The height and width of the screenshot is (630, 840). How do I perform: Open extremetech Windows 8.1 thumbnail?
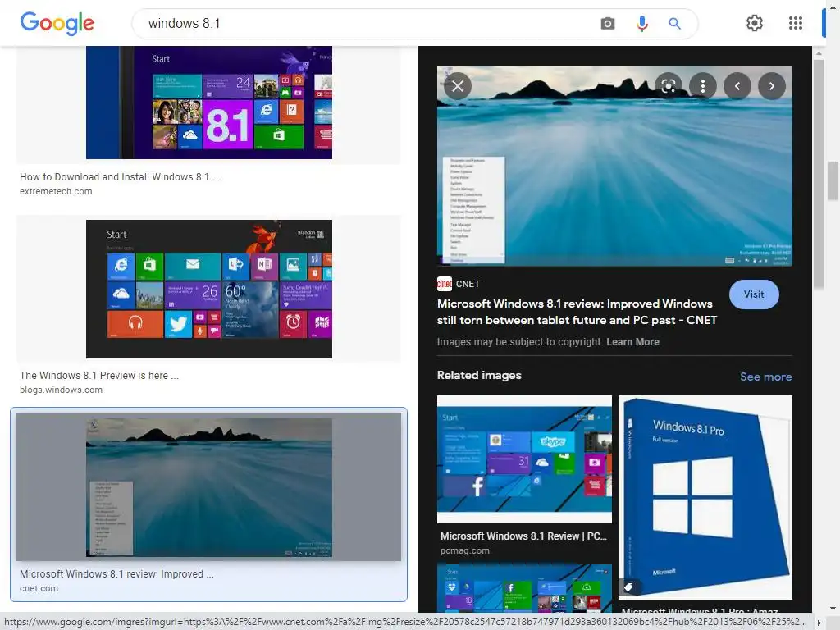209,103
